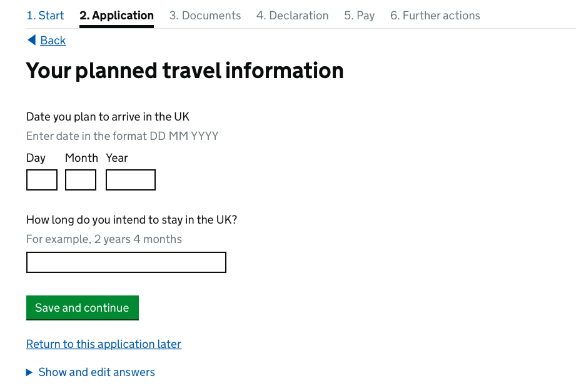This screenshot has height=391, width=576.
Task: Click the 'Month' field label
Action: coord(81,158)
